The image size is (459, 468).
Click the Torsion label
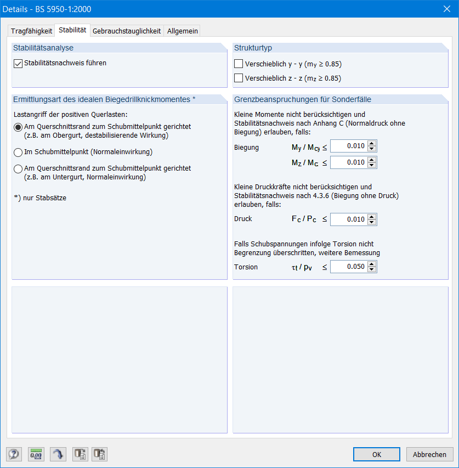(x=246, y=267)
